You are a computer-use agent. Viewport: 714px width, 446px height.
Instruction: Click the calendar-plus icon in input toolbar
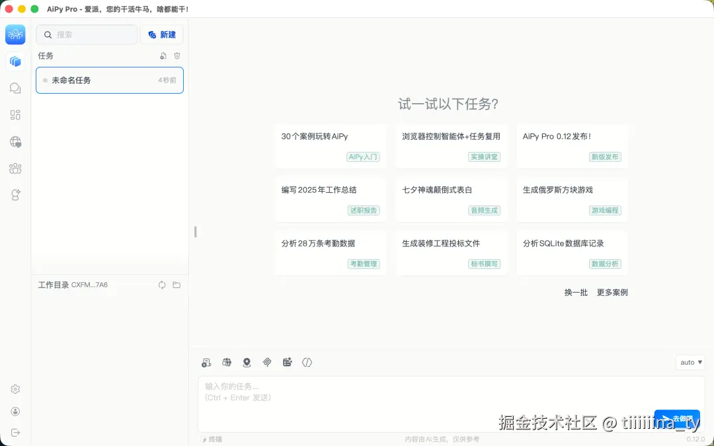[287, 362]
